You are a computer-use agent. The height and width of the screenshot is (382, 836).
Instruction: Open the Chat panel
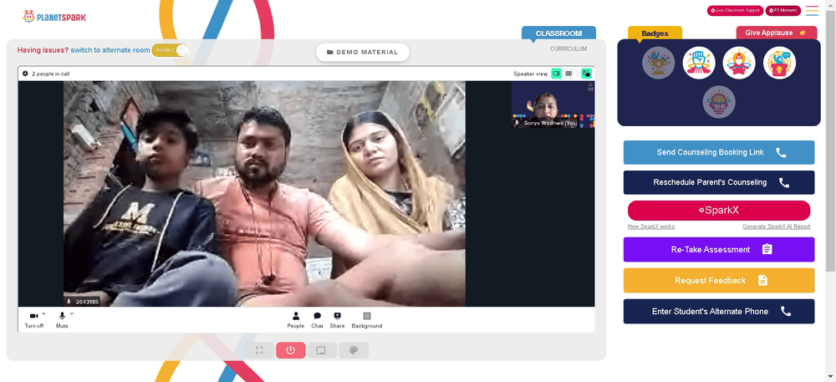pyautogui.click(x=317, y=320)
